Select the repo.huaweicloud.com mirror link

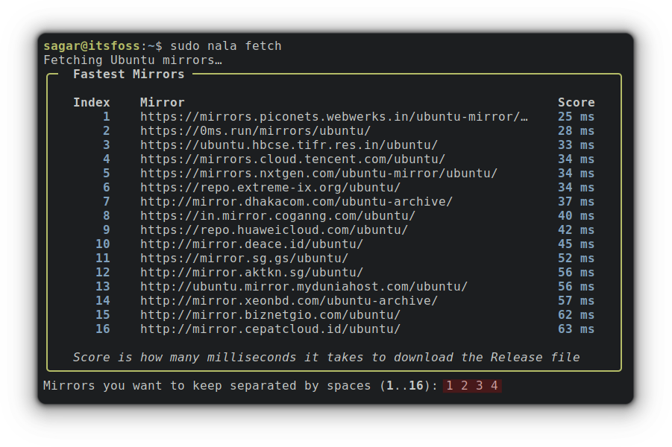(x=274, y=229)
